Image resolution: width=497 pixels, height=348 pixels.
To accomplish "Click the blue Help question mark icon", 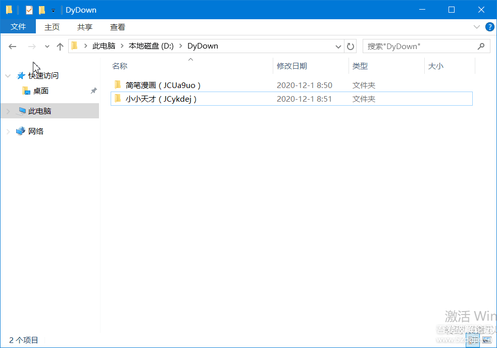I will (x=489, y=27).
